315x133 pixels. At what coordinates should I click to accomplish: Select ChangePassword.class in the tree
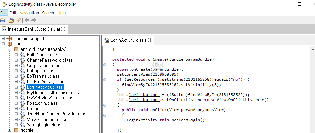pyautogui.click(x=50, y=60)
